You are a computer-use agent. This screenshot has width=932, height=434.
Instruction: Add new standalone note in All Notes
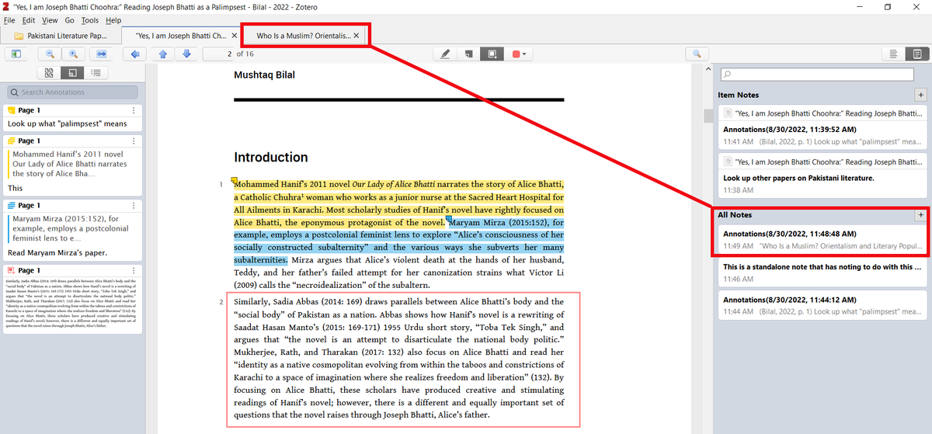click(921, 214)
